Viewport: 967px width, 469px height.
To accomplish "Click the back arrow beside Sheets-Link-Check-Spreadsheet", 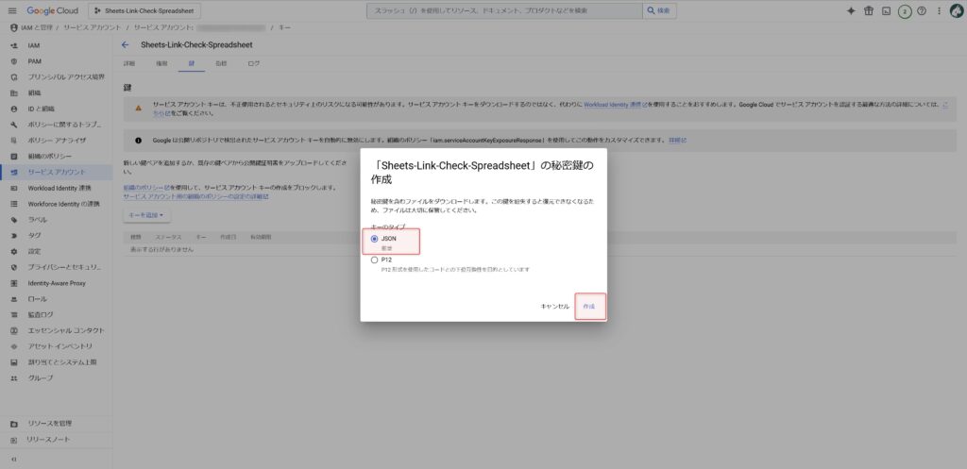I will 125,44.
